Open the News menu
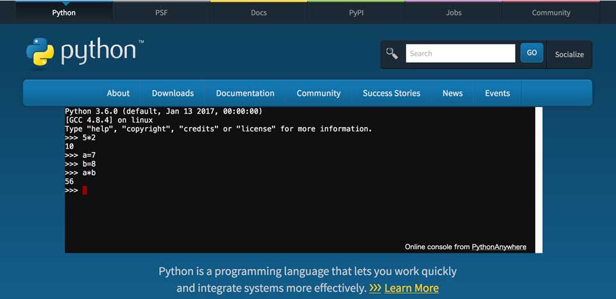This screenshot has width=616, height=299. 452,93
